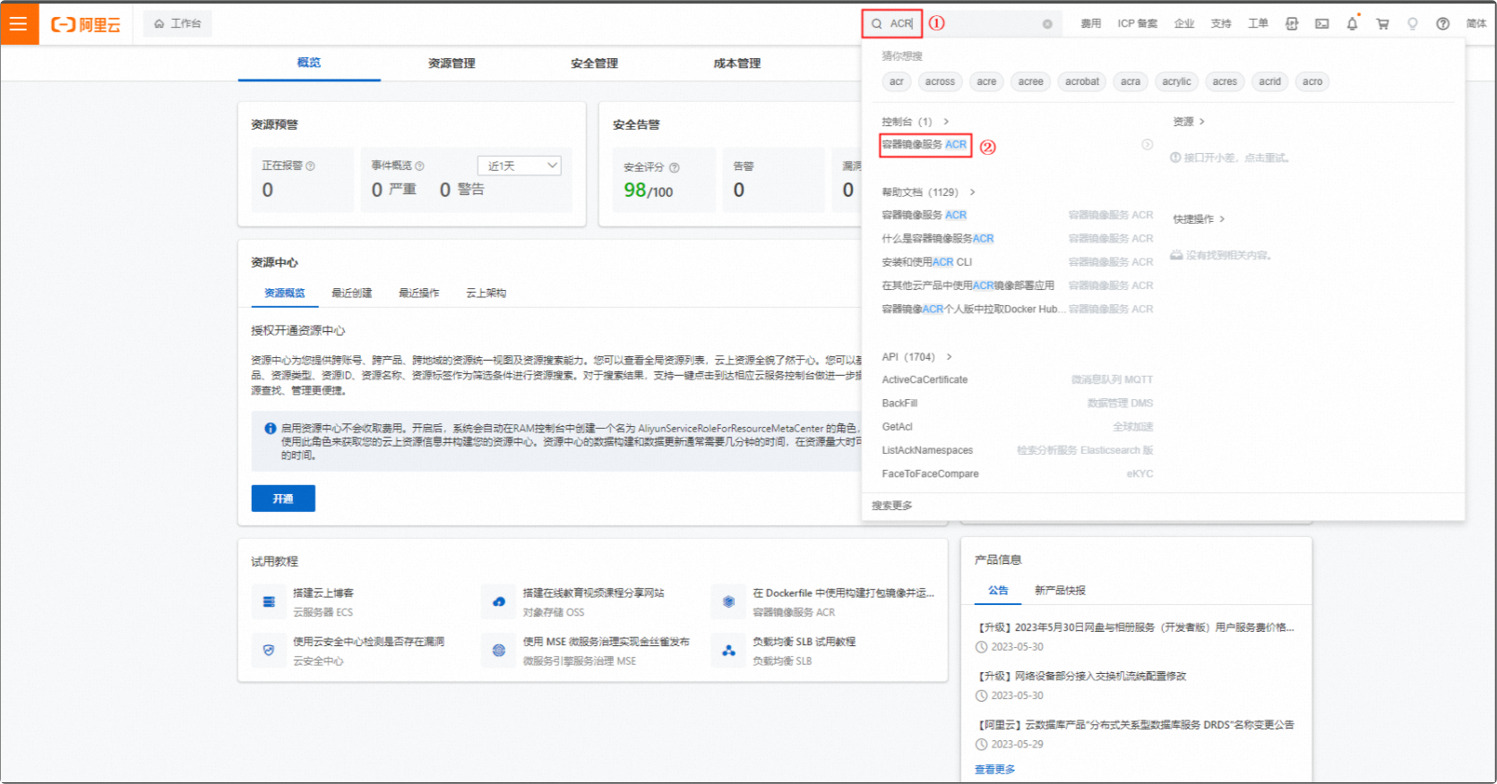This screenshot has width=1497, height=784.
Task: Select the 云上架构 sub-tab
Action: pyautogui.click(x=486, y=294)
